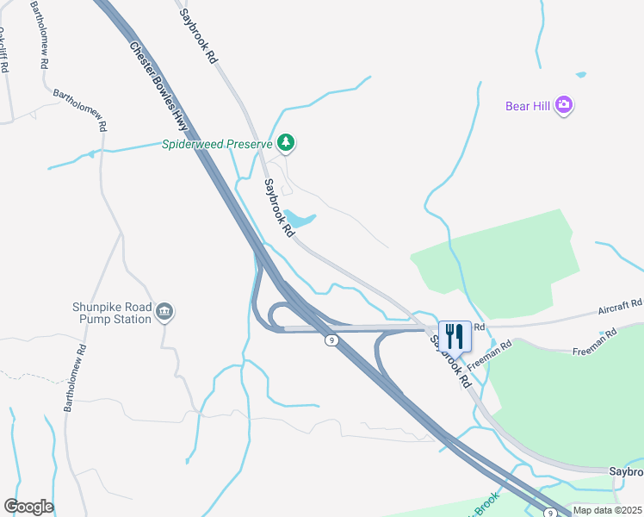Click the Map data ©2025 attribution
This screenshot has width=644, height=517.
(x=608, y=510)
